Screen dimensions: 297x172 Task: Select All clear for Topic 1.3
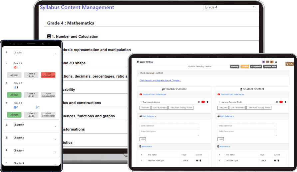(14, 114)
